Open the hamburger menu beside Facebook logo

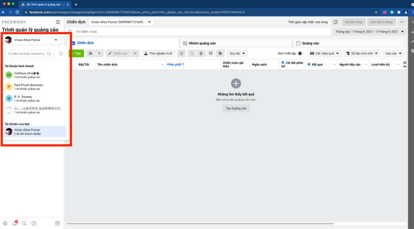tap(57, 22)
